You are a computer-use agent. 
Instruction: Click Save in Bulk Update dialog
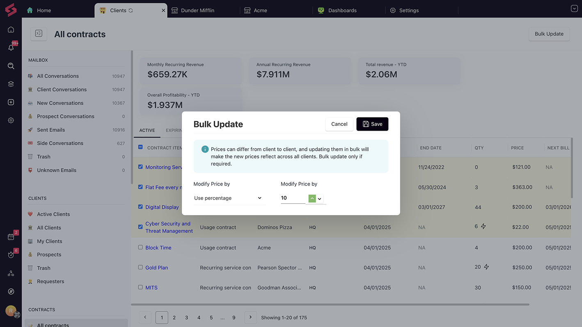pos(372,124)
